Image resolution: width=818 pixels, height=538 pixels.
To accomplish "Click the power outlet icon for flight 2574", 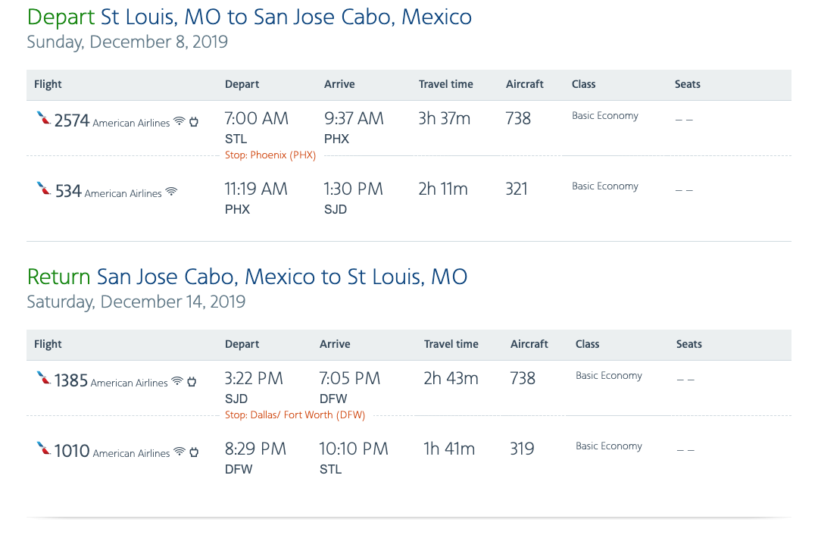I will pos(194,121).
